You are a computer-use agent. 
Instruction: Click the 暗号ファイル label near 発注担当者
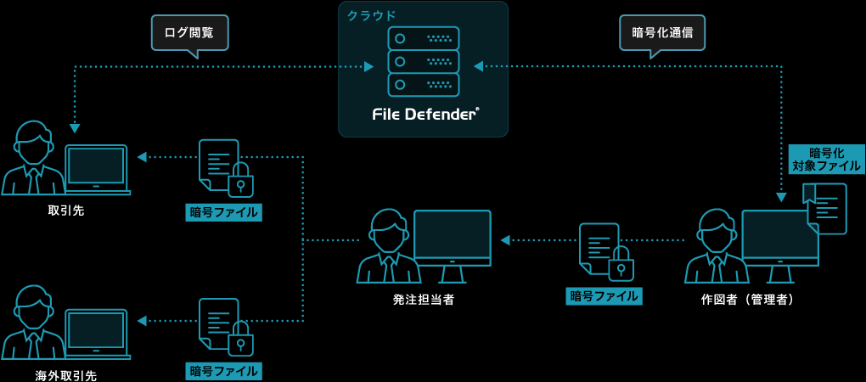point(605,296)
